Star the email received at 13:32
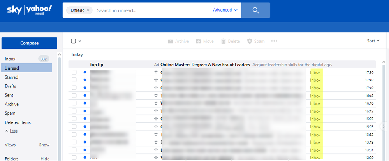 [x=156, y=135]
